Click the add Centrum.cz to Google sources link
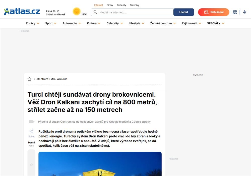The width and height of the screenshot is (251, 176). pyautogui.click(x=94, y=122)
